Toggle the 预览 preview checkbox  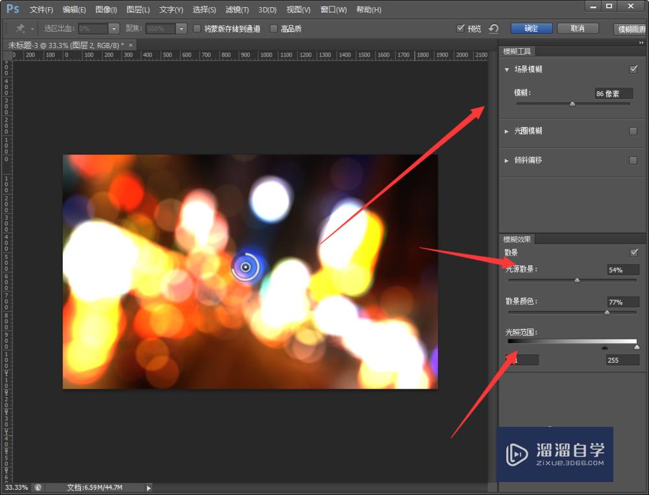point(460,28)
